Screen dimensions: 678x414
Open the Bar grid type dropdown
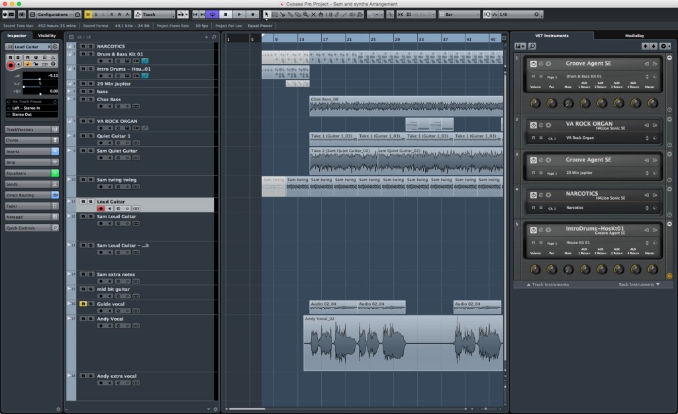[460, 15]
